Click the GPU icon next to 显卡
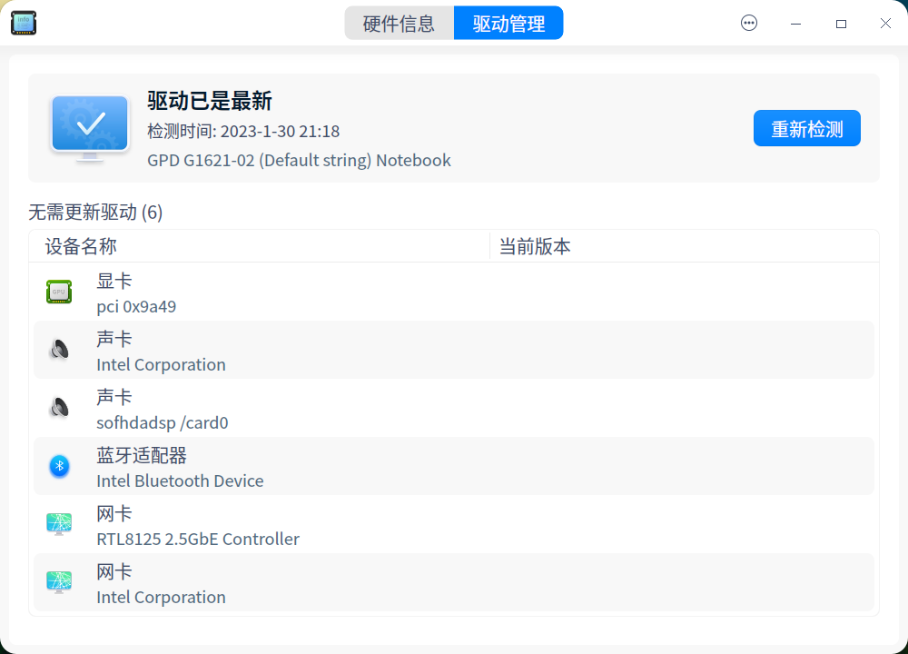 coord(59,292)
